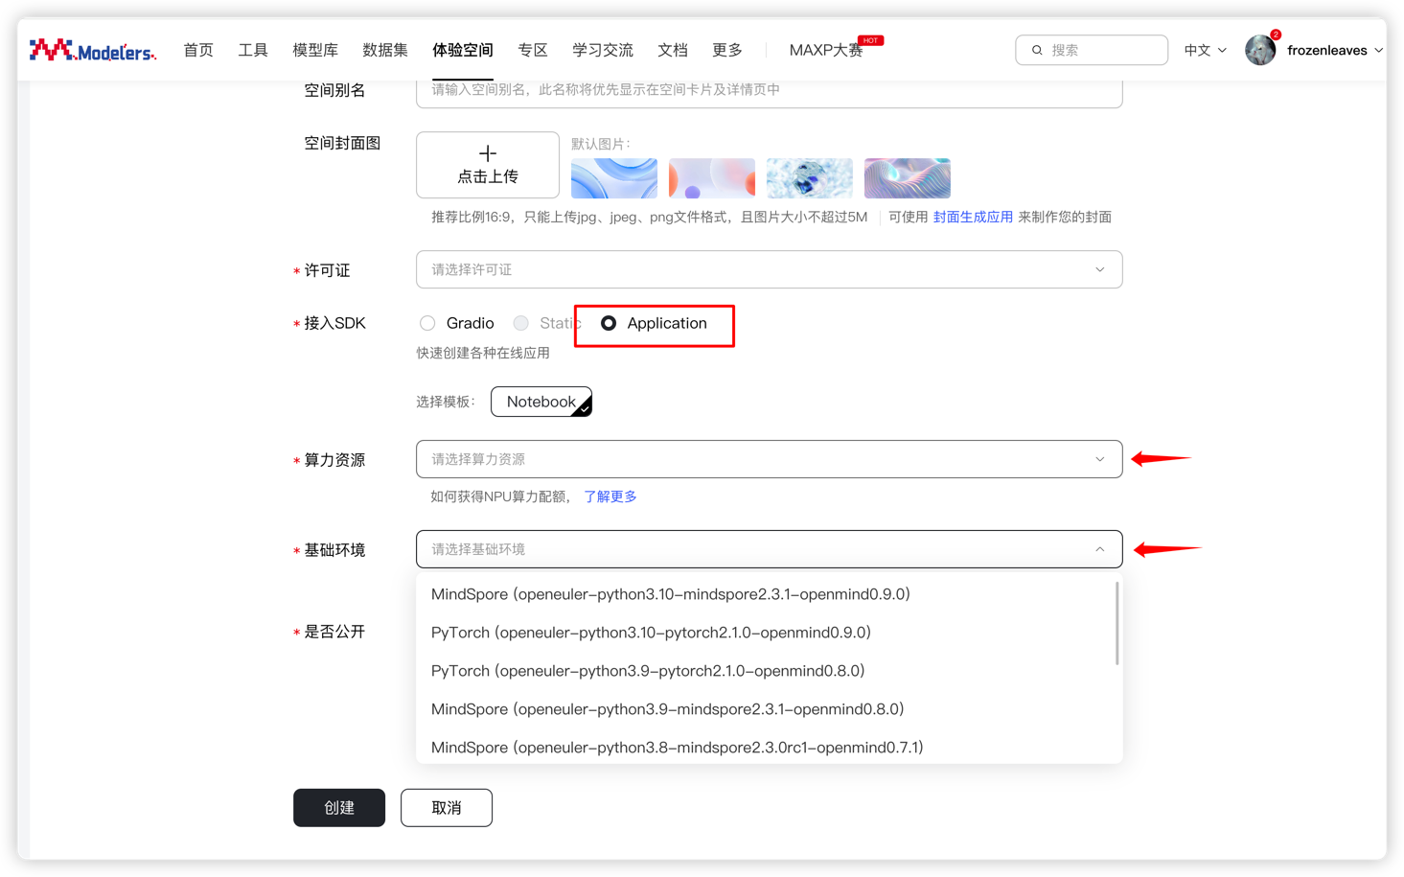Viewport: 1404px width, 877px height.
Task: Open the 算力资源 compute dropdown
Action: [769, 459]
